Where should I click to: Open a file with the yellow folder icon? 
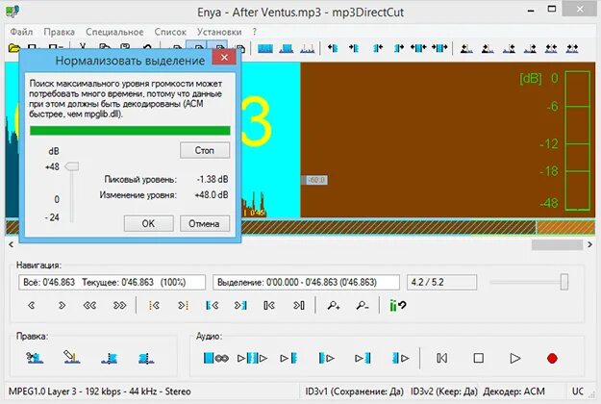[13, 48]
